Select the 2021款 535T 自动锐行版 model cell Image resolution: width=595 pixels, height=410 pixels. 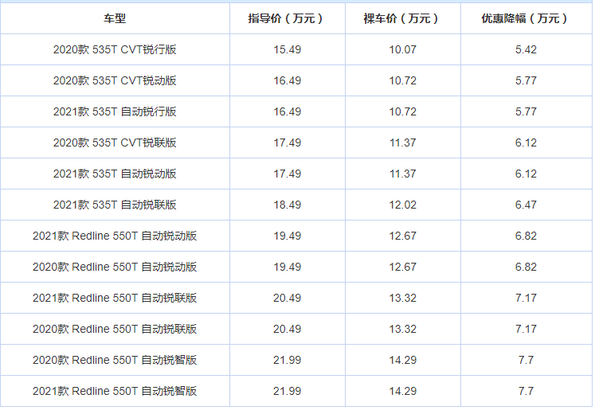pyautogui.click(x=115, y=111)
